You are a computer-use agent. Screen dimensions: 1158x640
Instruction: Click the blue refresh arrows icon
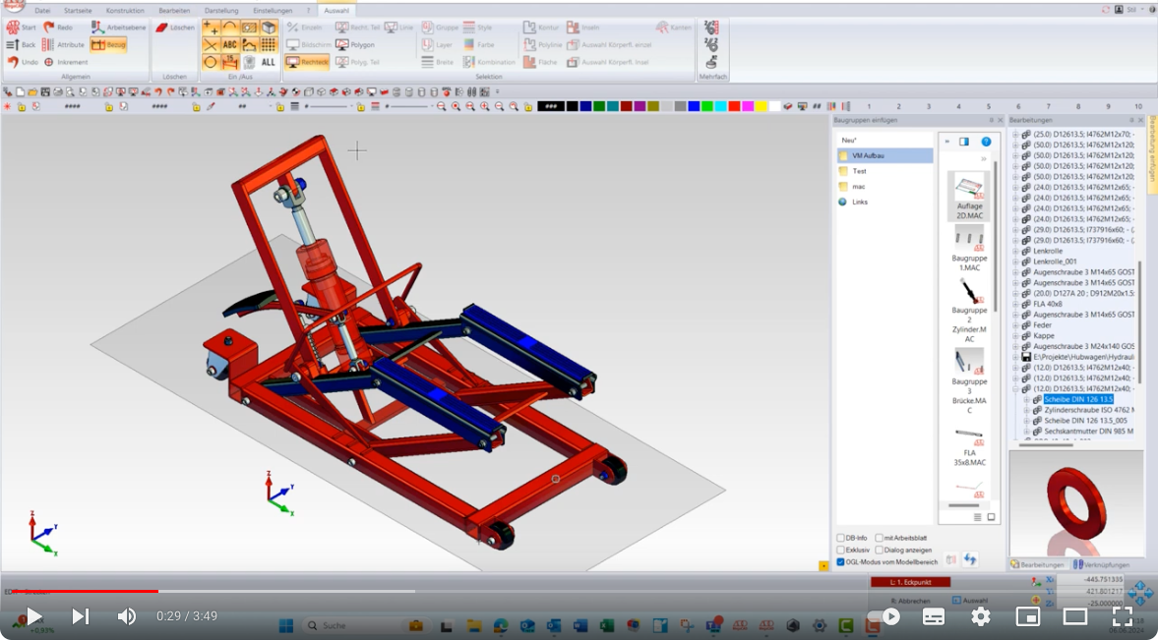(x=970, y=559)
